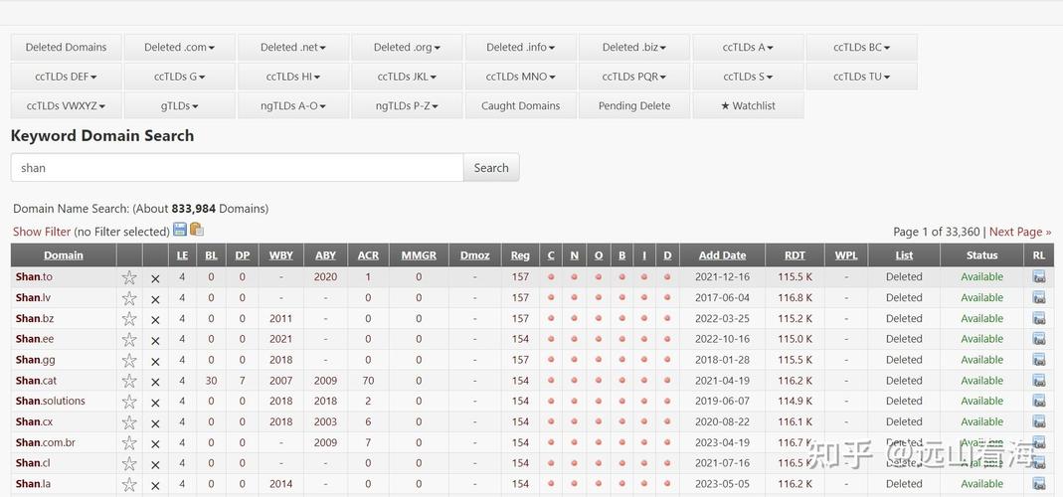
Task: Go to Next Page link
Action: coord(1020,232)
